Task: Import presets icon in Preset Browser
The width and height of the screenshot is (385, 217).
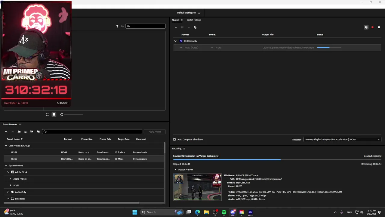Action: point(32,132)
